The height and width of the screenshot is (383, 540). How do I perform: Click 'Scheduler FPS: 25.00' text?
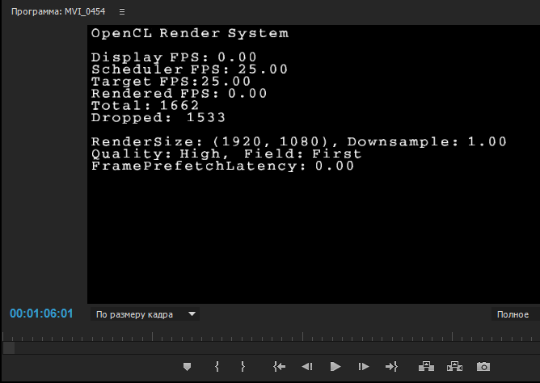(x=189, y=69)
